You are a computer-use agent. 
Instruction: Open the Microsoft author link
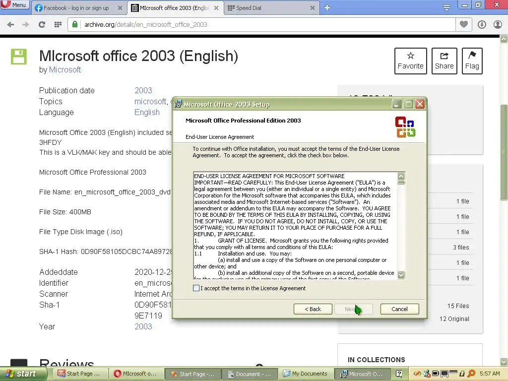pyautogui.click(x=65, y=69)
